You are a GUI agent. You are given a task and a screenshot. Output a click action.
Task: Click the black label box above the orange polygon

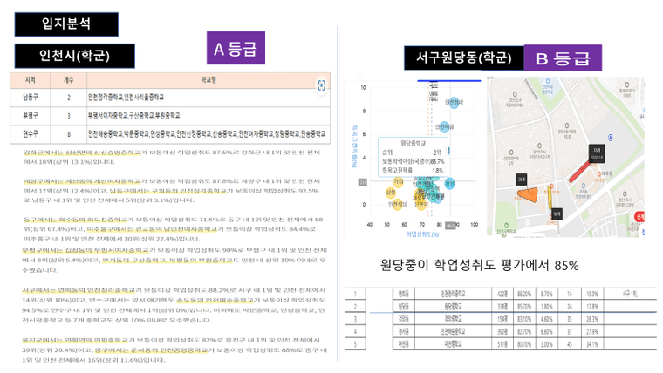522,180
